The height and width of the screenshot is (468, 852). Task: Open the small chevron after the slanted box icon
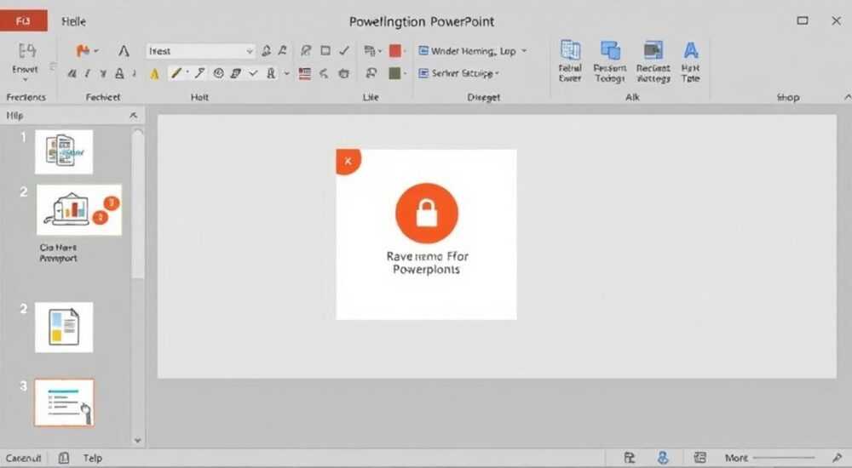[x=253, y=73]
